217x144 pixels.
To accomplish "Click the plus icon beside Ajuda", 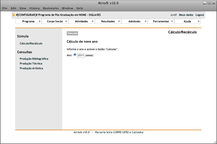I will tap(198, 21).
